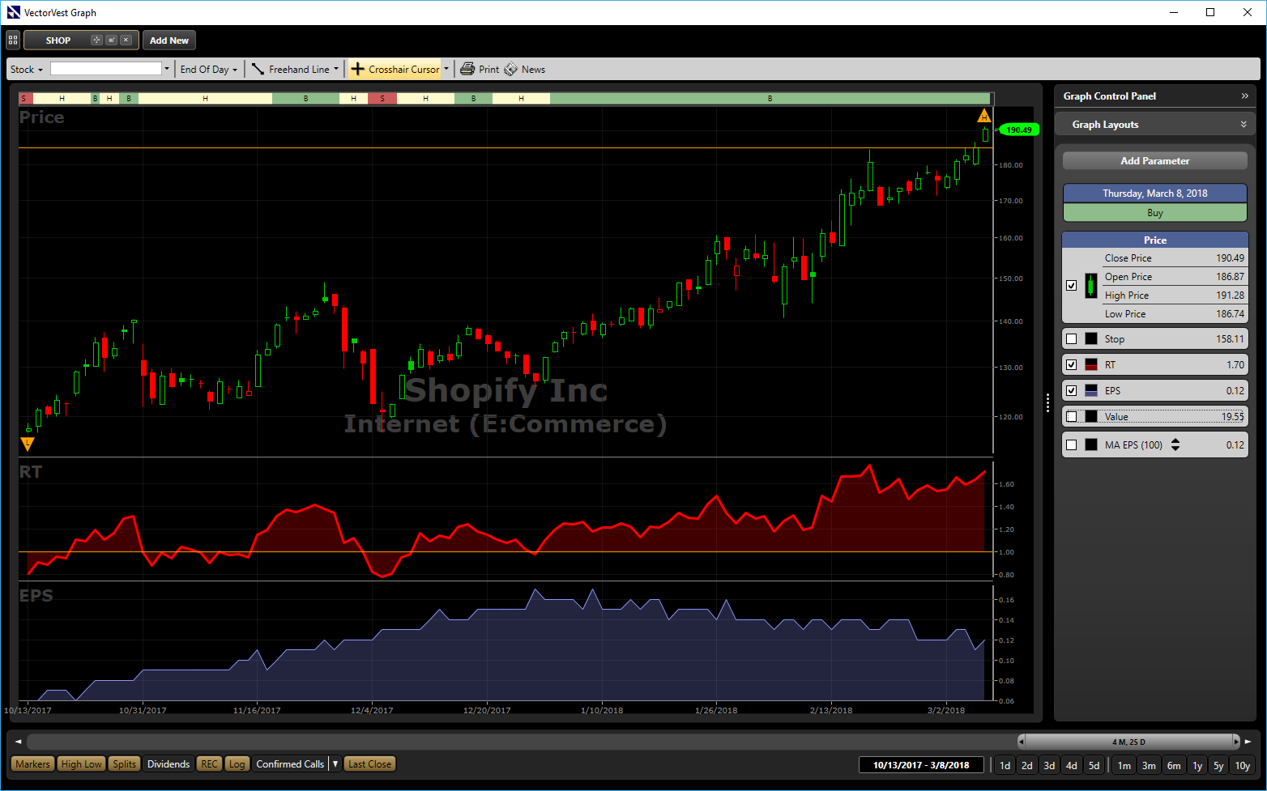Expand the Crosshair Cursor dropdown arrow
Viewport: 1267px width, 791px height.
pyautogui.click(x=446, y=70)
